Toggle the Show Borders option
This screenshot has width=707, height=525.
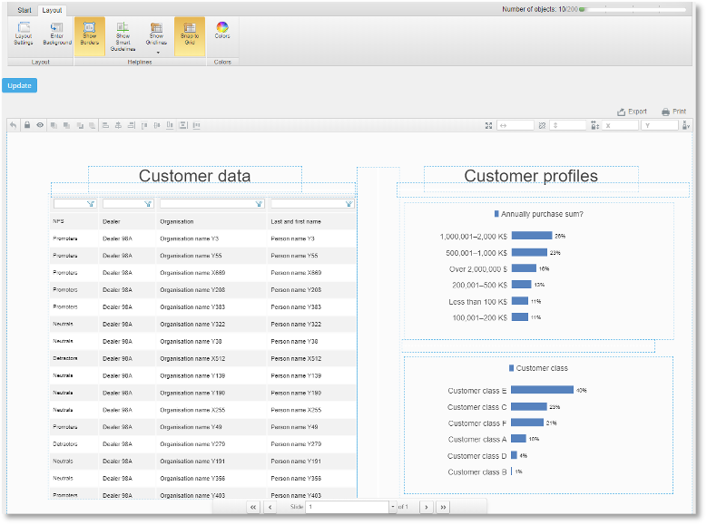click(x=89, y=36)
